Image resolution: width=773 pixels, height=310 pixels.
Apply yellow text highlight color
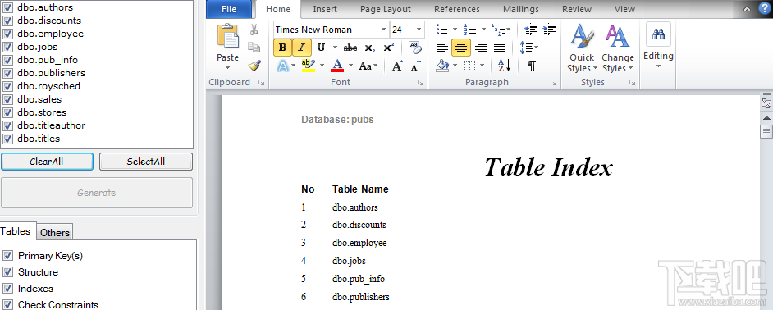[x=309, y=66]
